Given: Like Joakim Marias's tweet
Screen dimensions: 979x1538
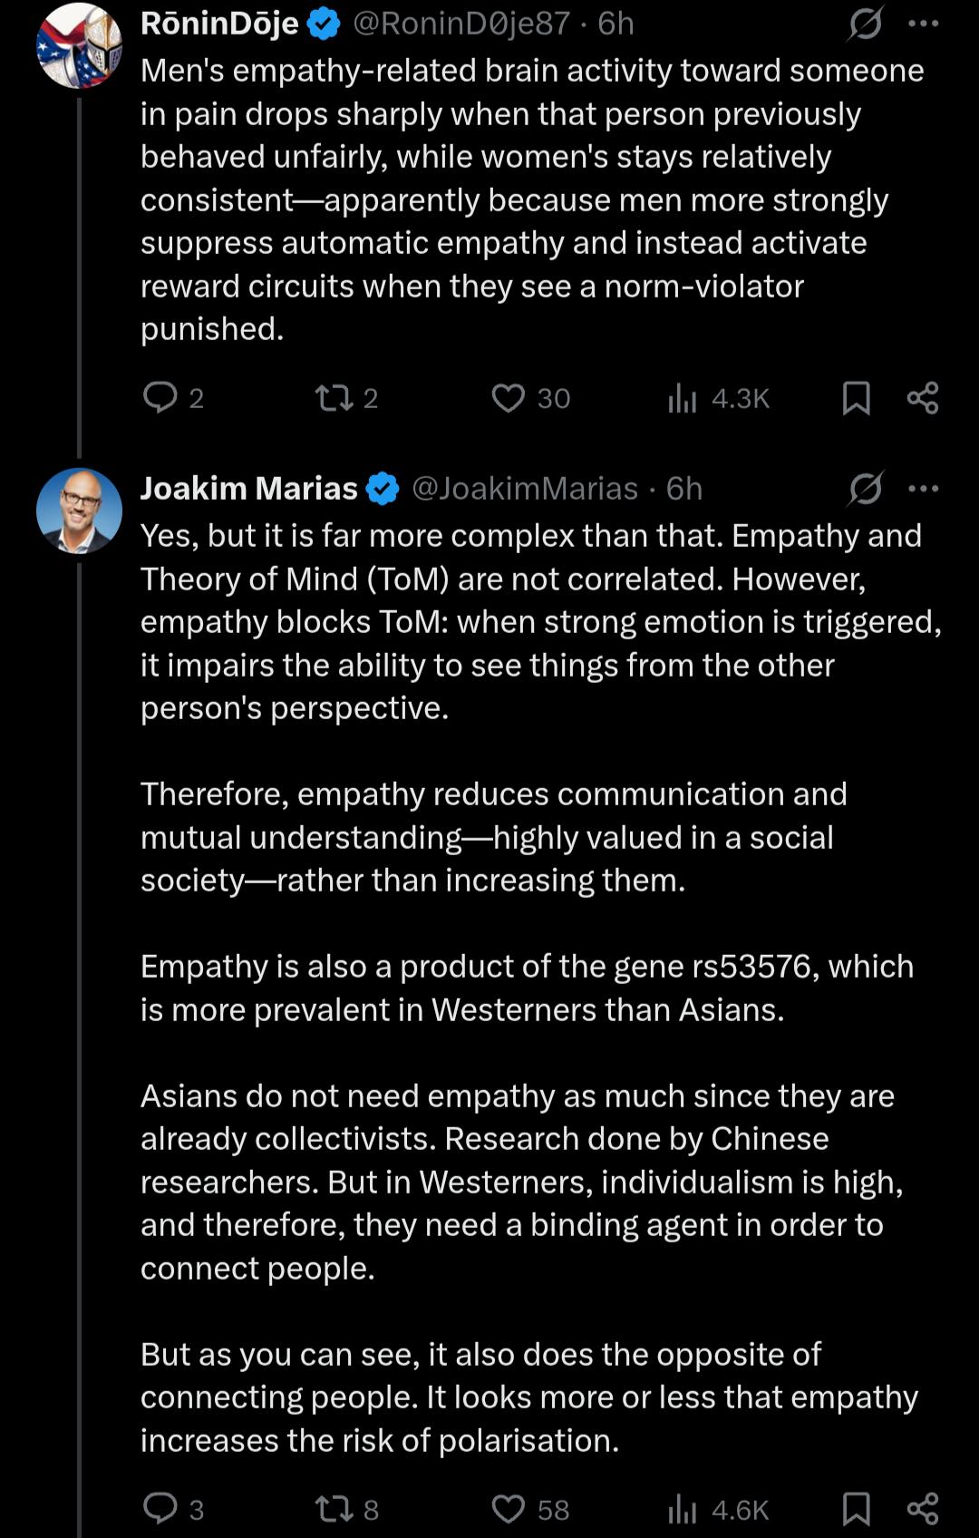Looking at the screenshot, I should pyautogui.click(x=509, y=1508).
